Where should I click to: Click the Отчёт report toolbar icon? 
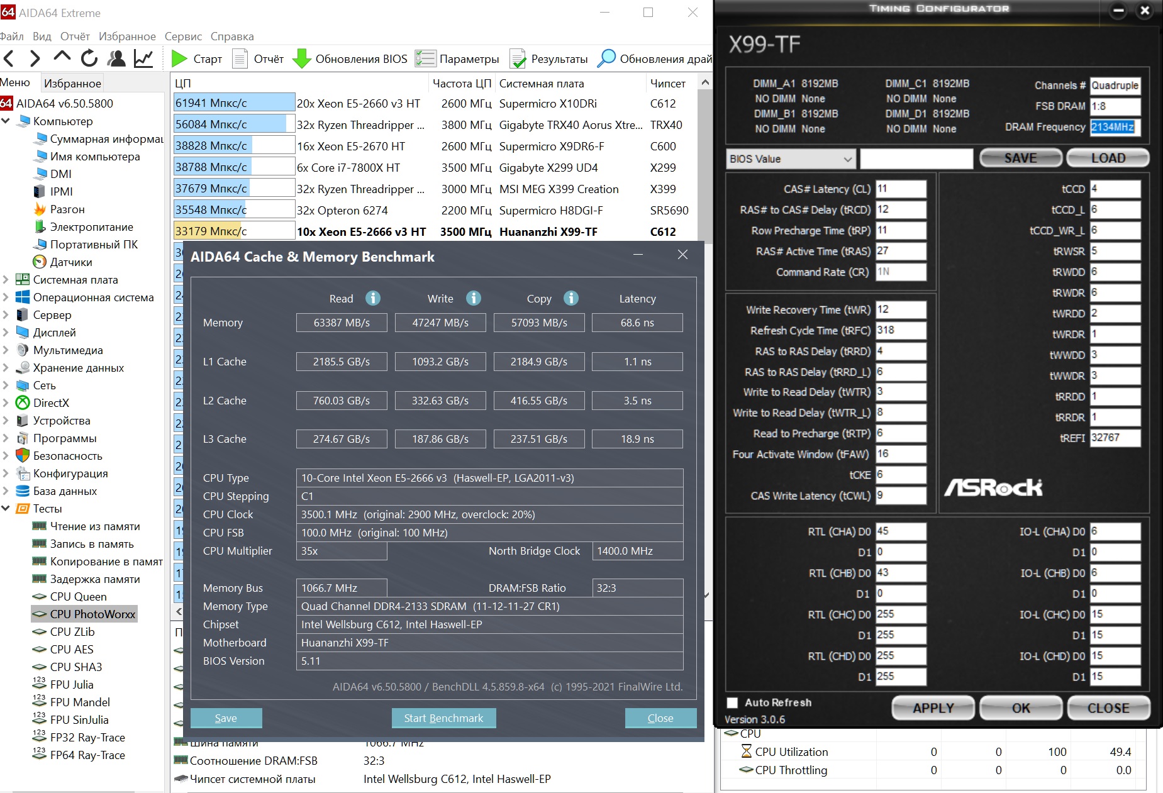click(240, 58)
